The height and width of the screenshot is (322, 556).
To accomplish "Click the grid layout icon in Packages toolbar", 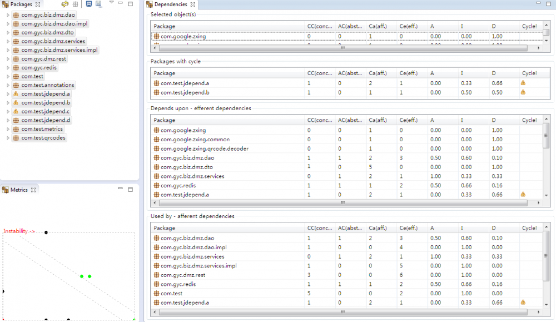I will tap(76, 4).
